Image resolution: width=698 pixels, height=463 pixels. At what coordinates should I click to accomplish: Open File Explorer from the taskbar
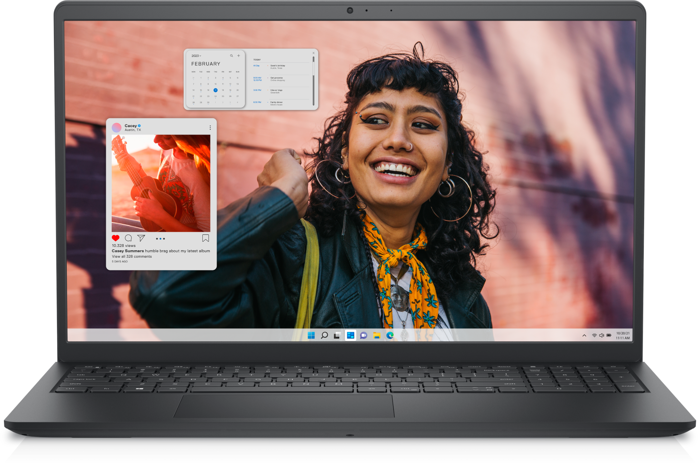tap(377, 335)
